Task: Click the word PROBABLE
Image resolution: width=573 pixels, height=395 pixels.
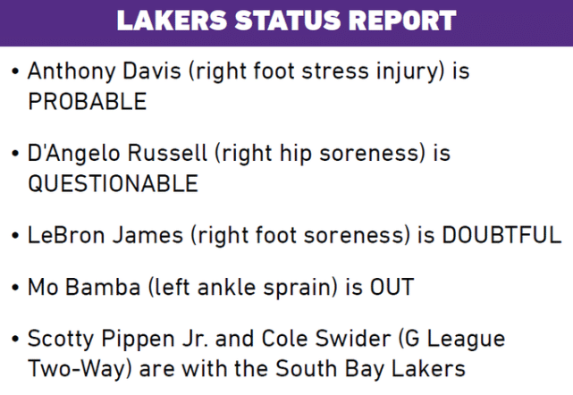Action: pos(88,102)
